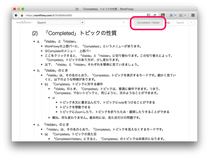
Task: Click text ☆Completeのメニュー 上部バー
Action: point(68,51)
